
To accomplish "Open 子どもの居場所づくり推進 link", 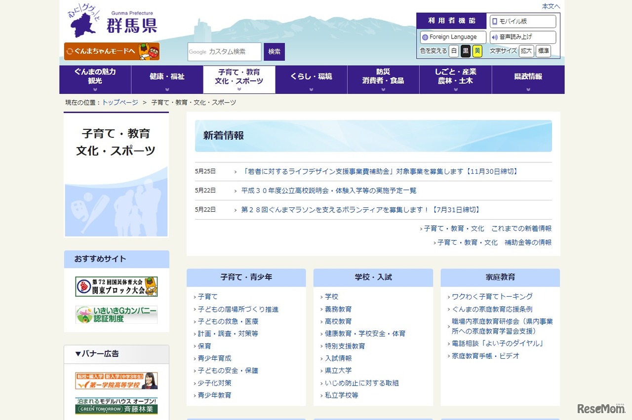I will [238, 309].
